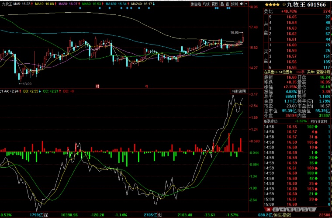Select the MA20: 16.07 indicator label
The width and height of the screenshot is (332, 218).
(x=69, y=4)
